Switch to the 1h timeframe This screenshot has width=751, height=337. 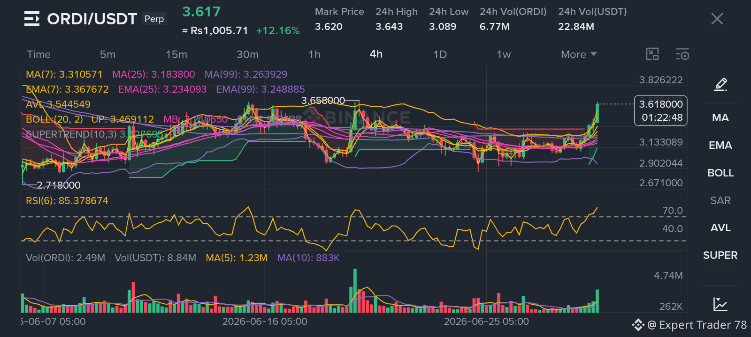pyautogui.click(x=314, y=54)
